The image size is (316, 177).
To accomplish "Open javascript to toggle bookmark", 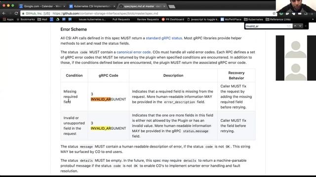I will point(203,20).
